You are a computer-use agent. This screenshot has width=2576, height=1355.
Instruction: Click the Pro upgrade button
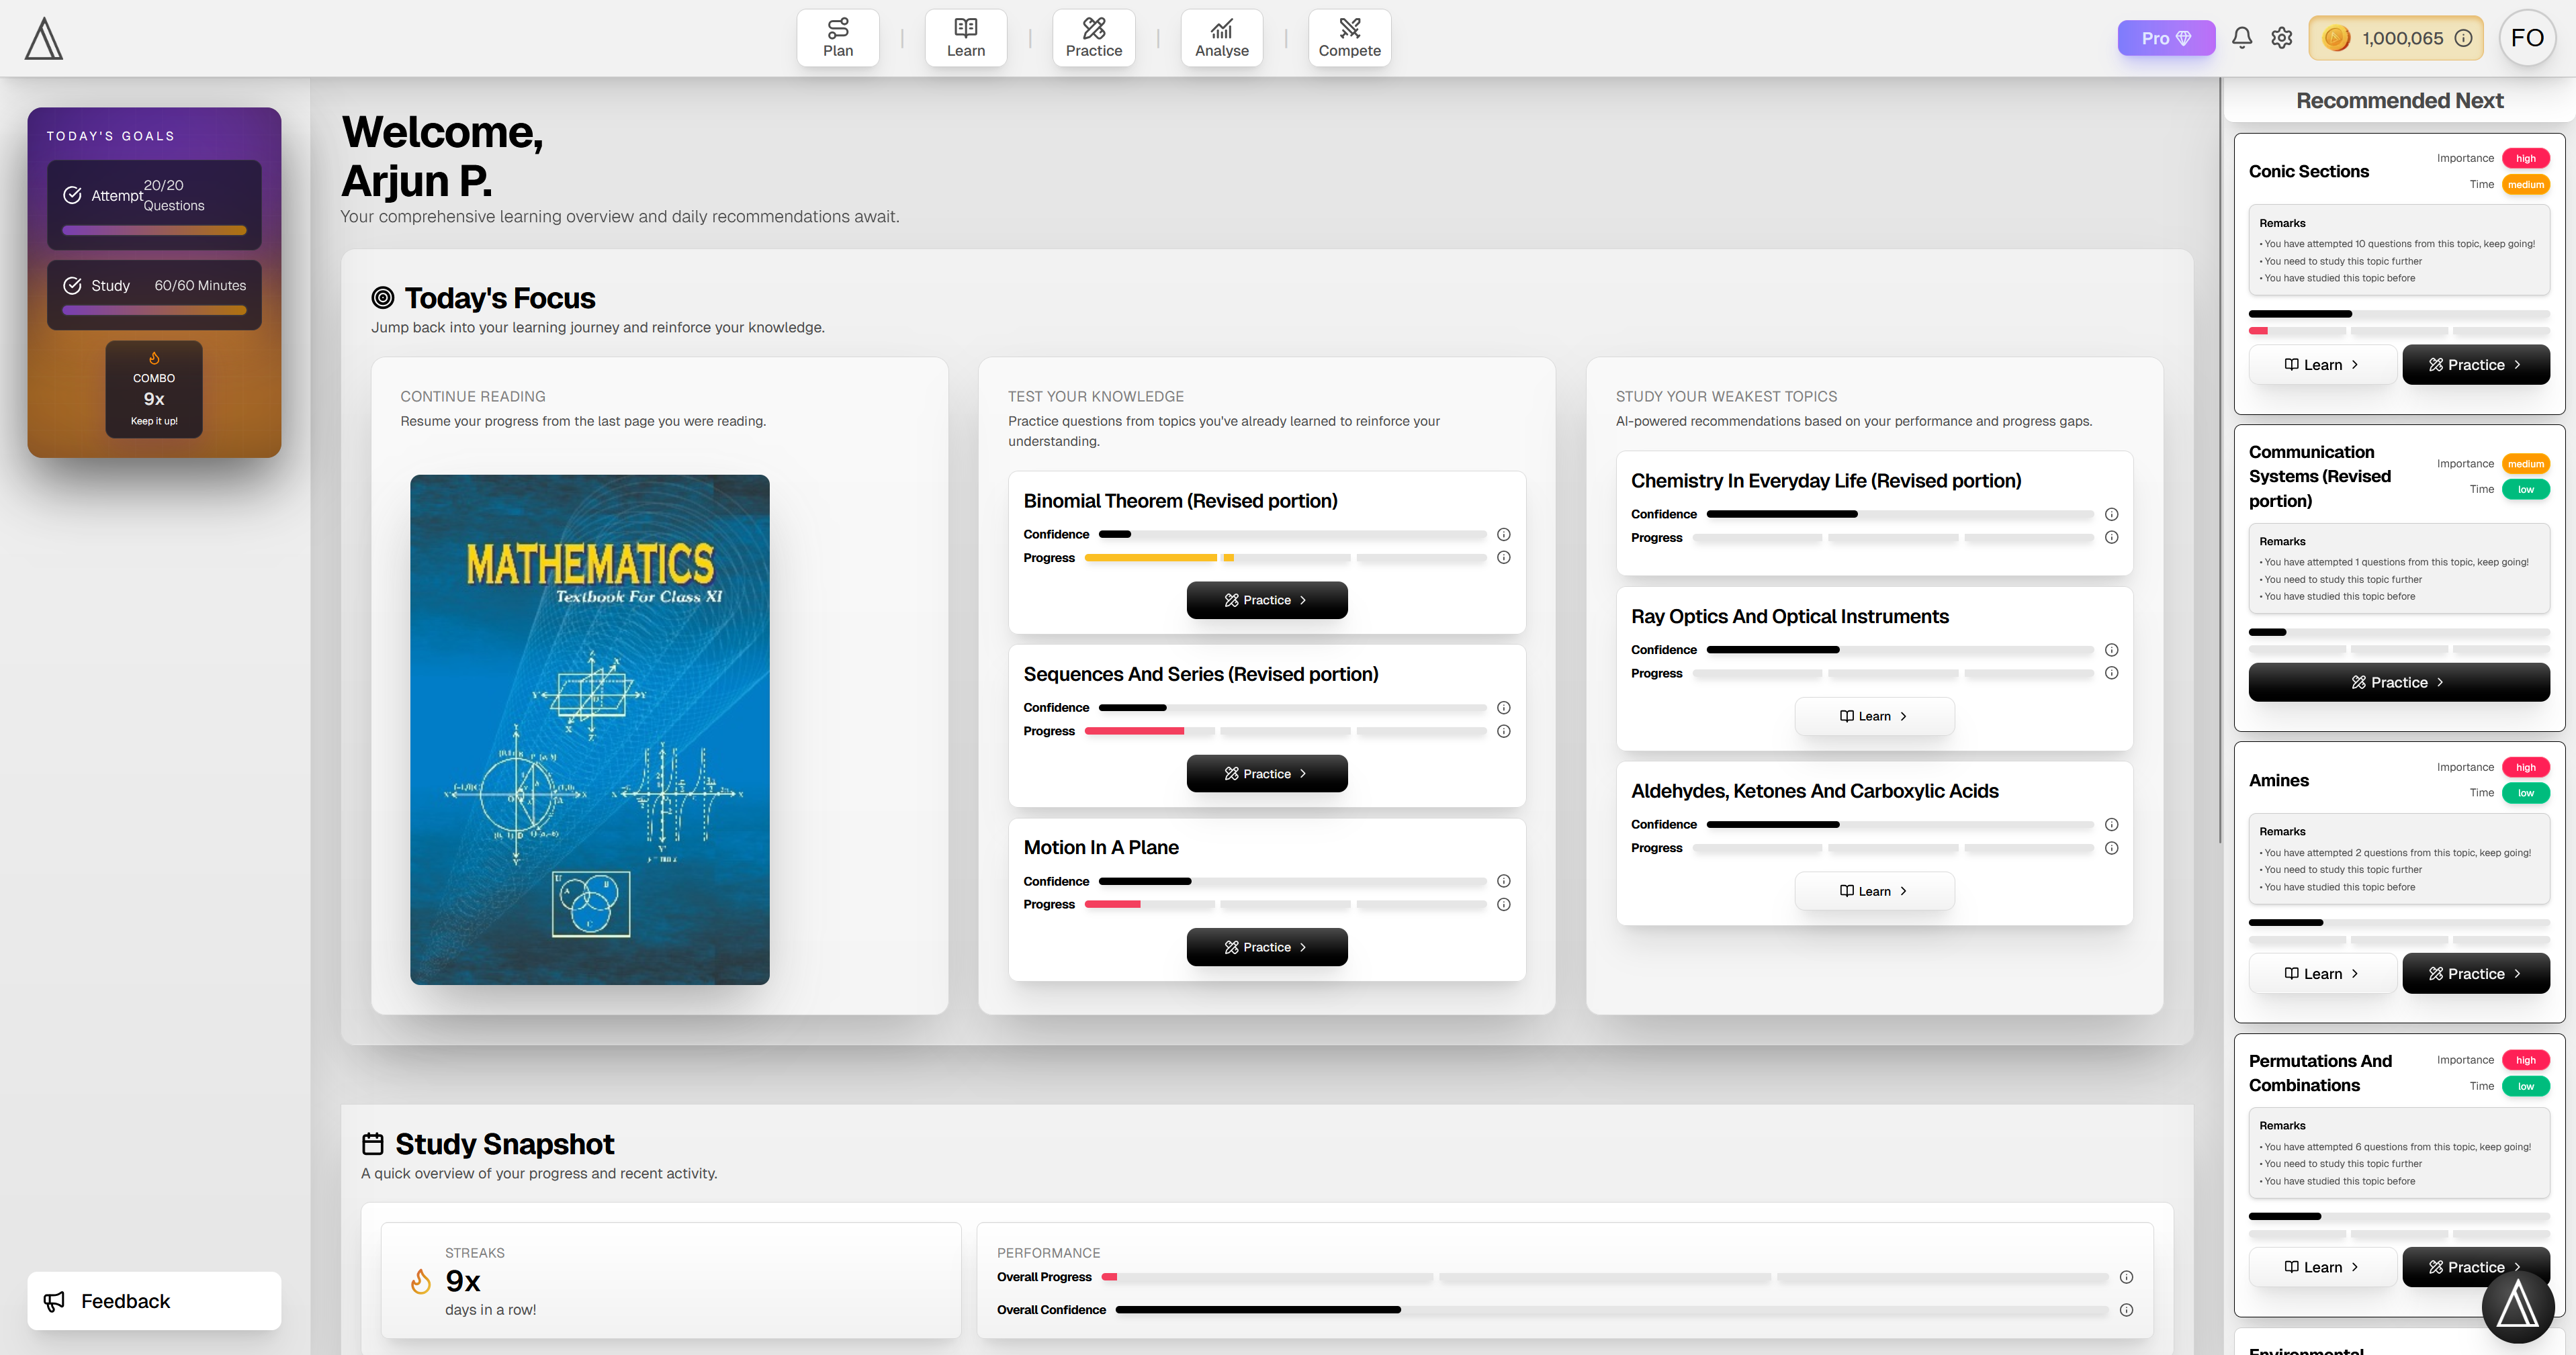[2166, 37]
